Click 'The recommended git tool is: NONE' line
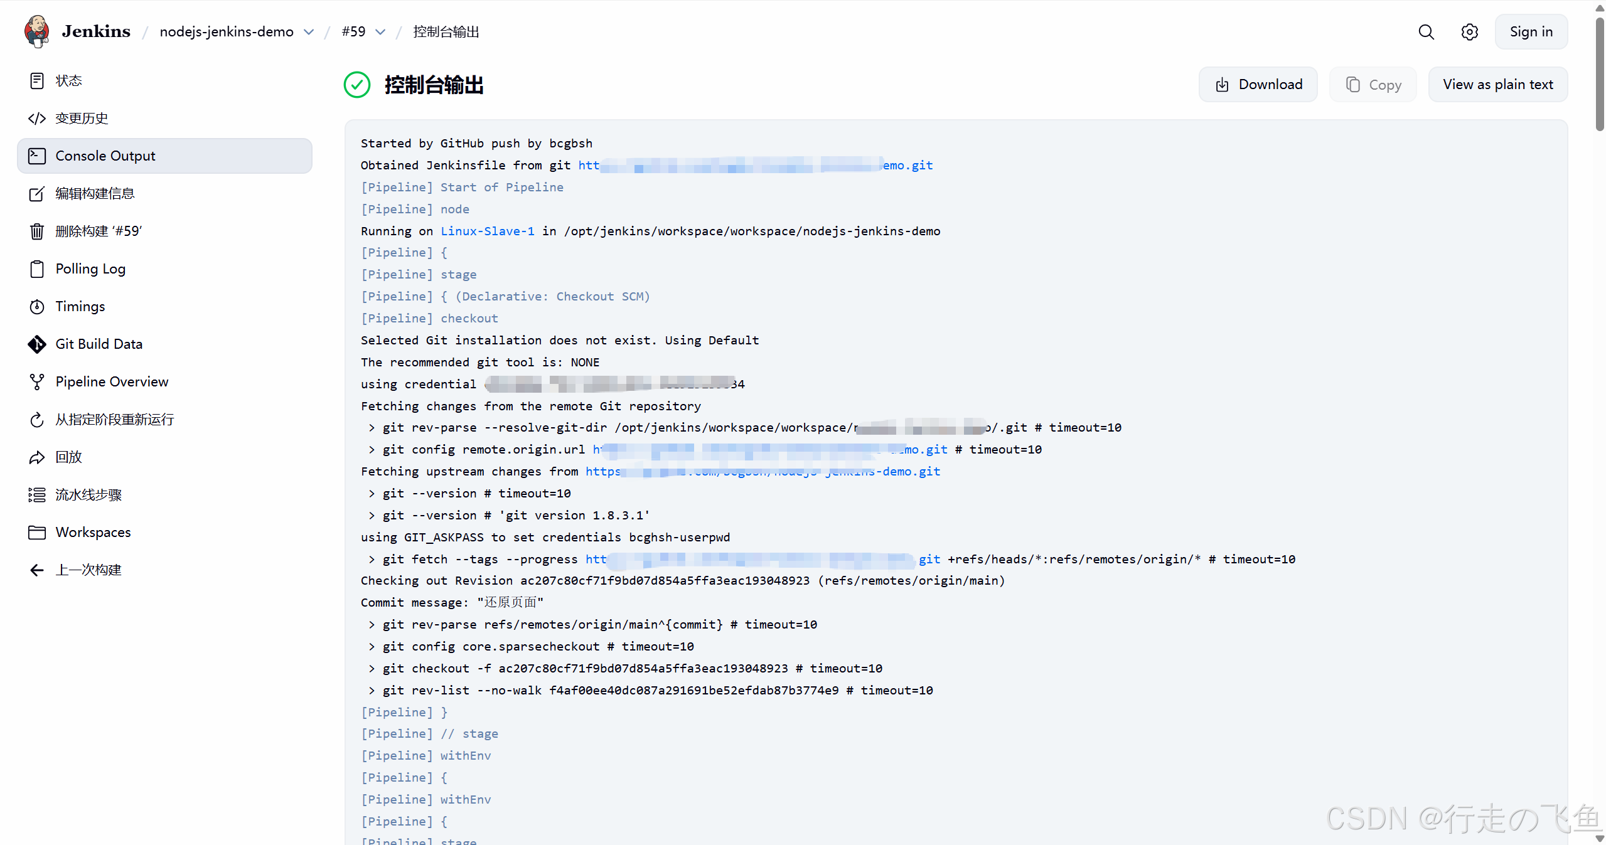Viewport: 1606px width, 845px height. click(x=480, y=363)
